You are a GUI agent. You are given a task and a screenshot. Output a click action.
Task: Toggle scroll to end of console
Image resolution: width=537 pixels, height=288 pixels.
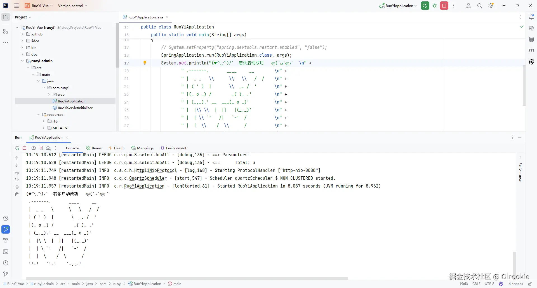(17, 180)
